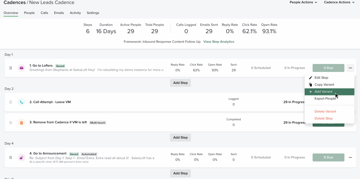Click Add Step button under Day 1

pyautogui.click(x=180, y=83)
